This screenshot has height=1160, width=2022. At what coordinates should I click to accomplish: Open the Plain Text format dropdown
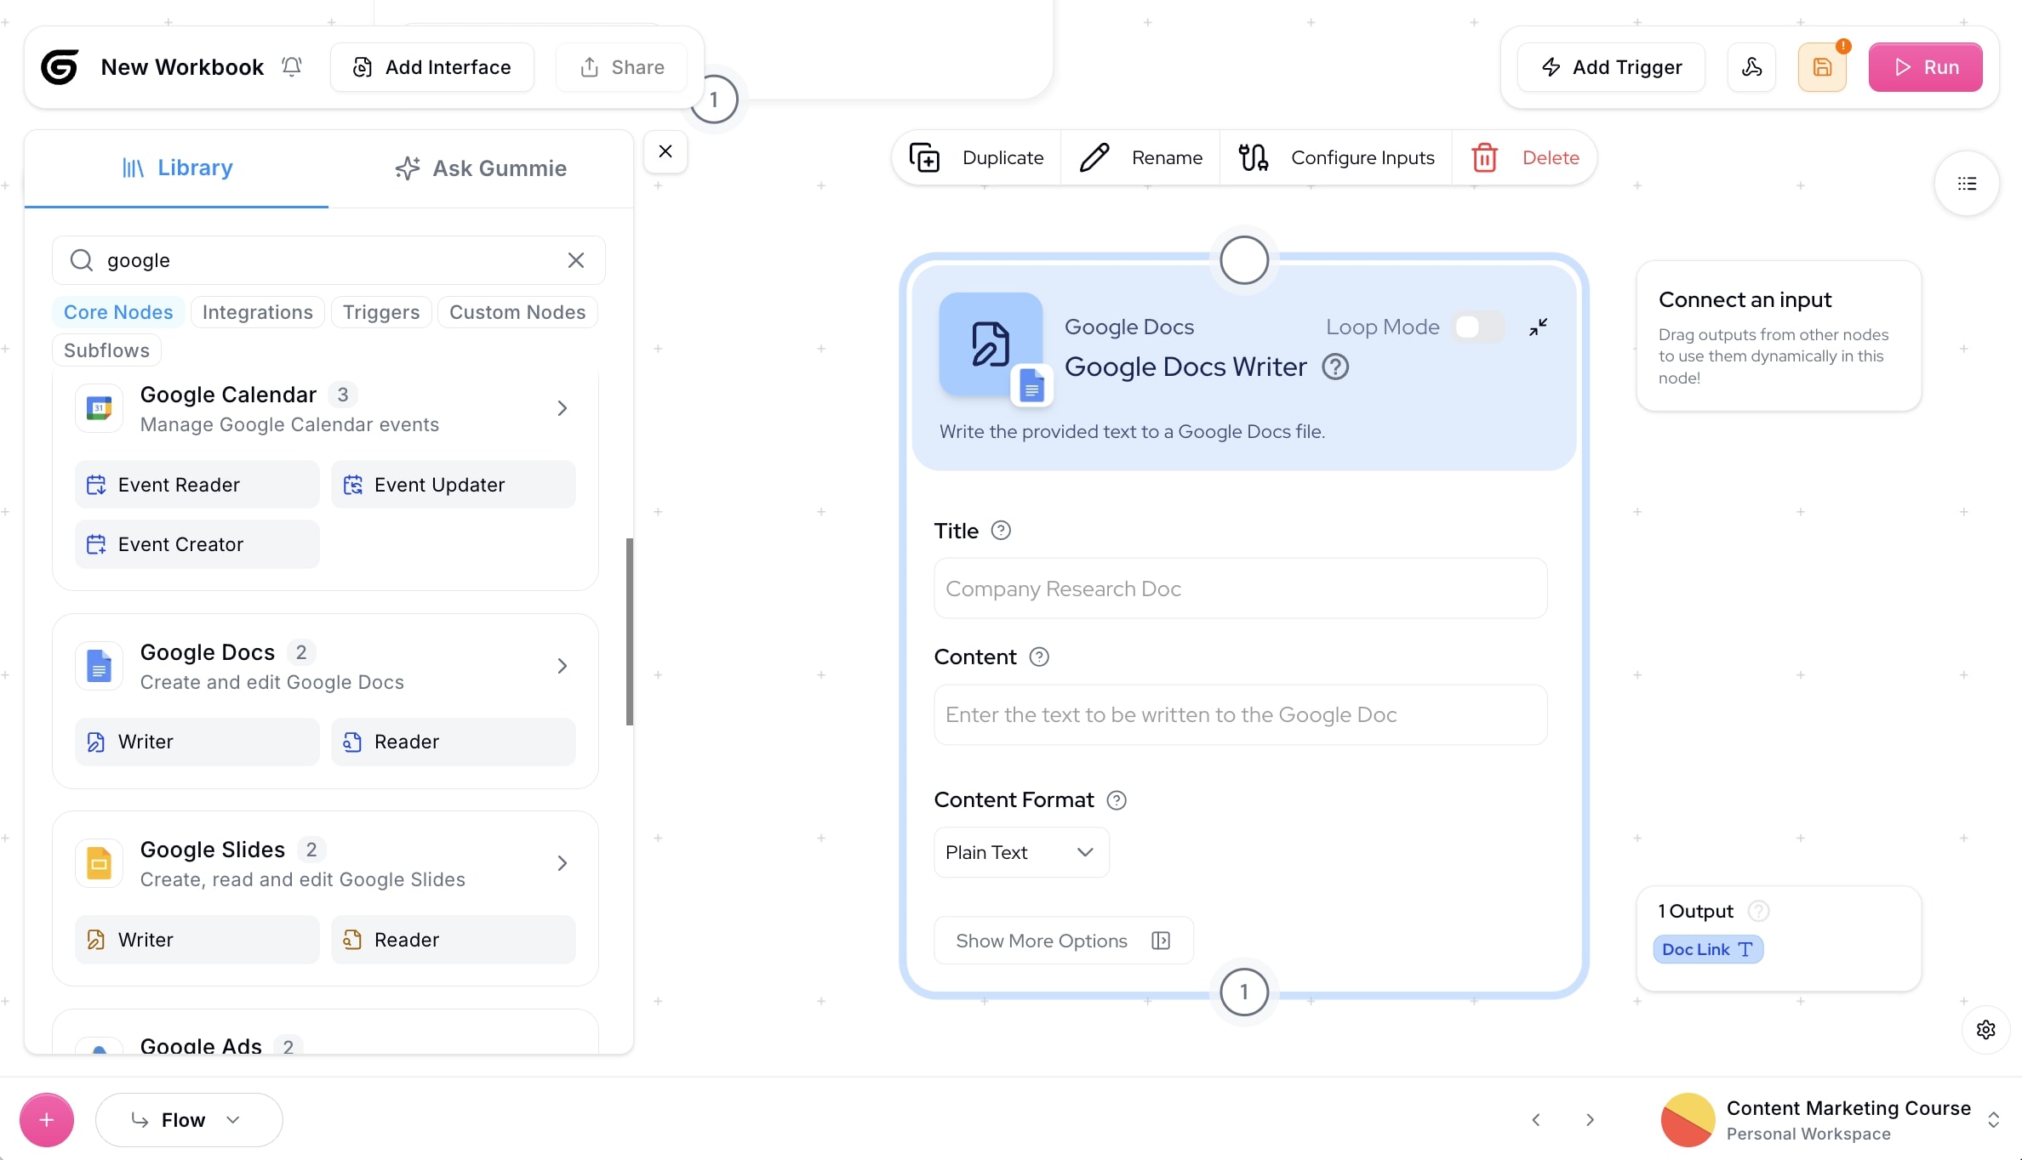tap(1021, 853)
